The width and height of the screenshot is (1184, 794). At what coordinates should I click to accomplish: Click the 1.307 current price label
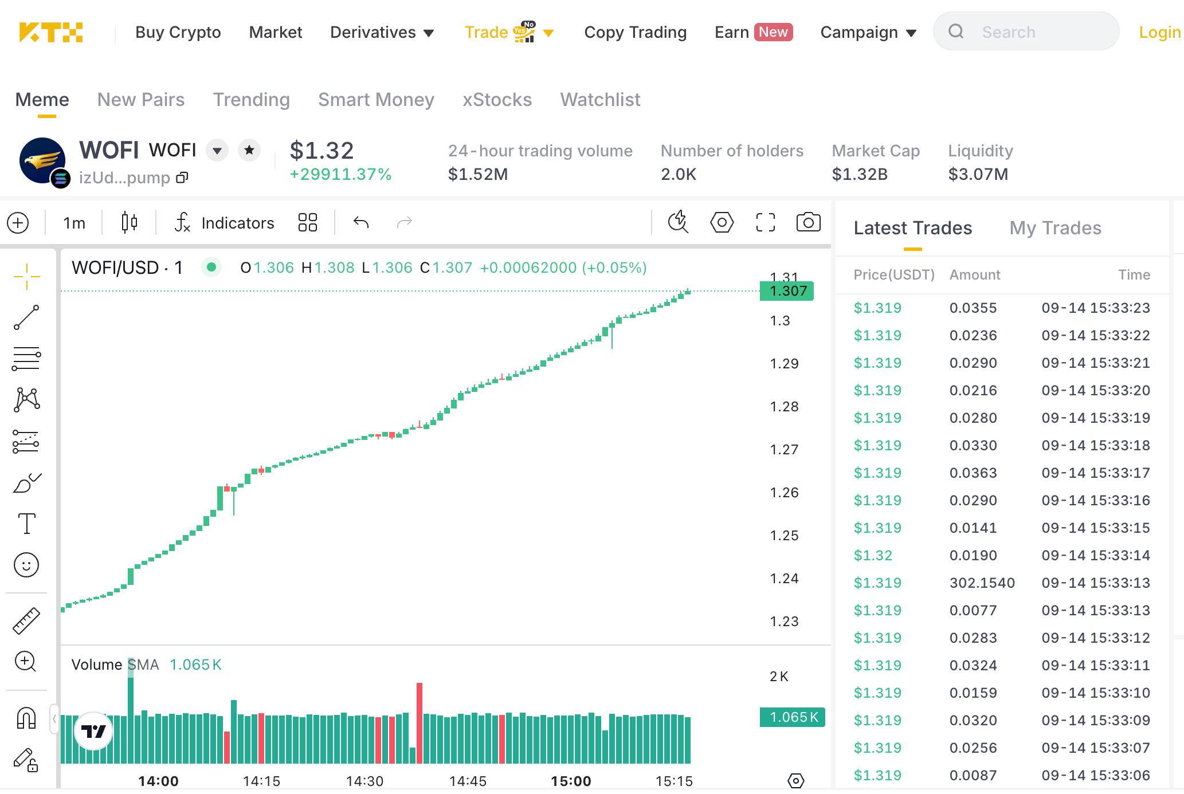click(787, 291)
